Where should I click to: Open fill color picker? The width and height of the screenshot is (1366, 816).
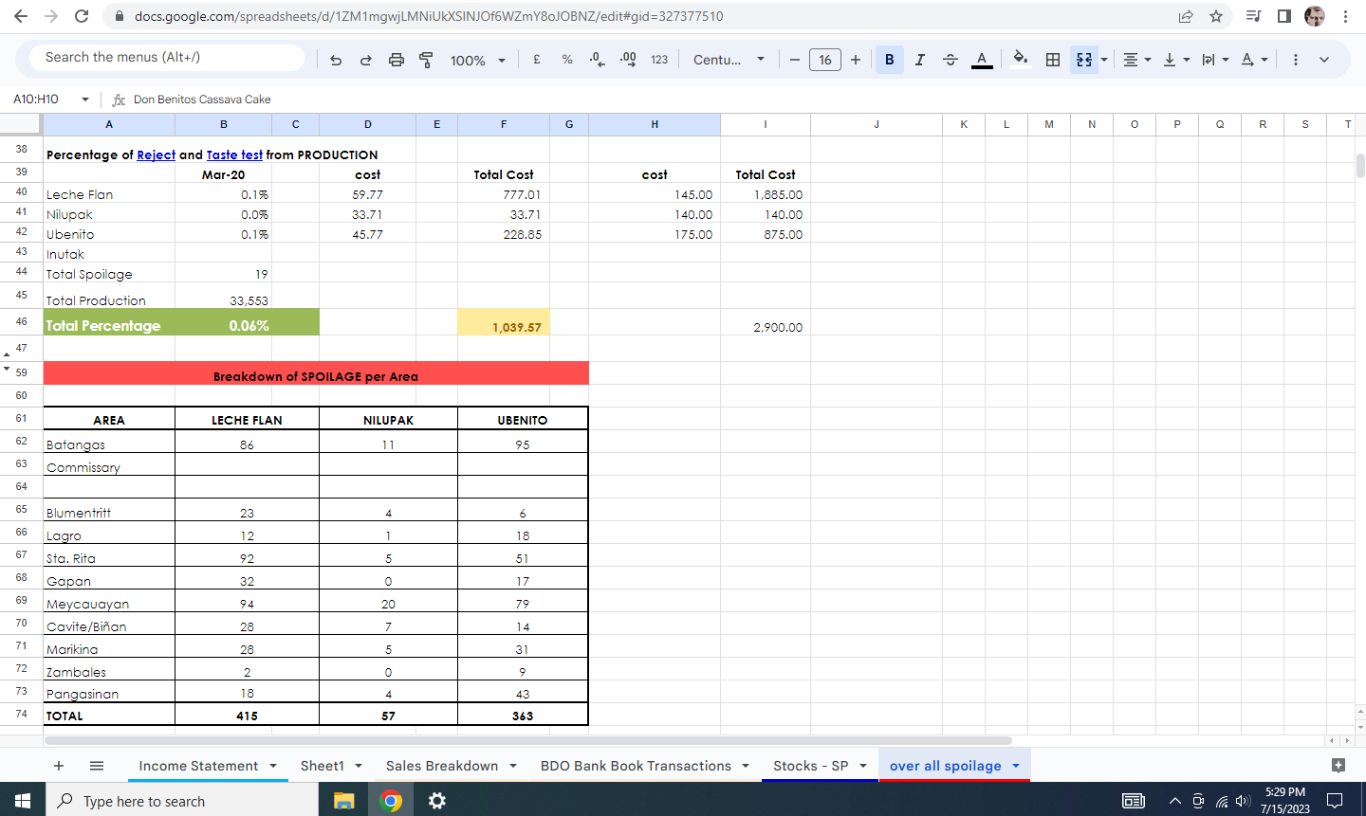click(x=1021, y=59)
